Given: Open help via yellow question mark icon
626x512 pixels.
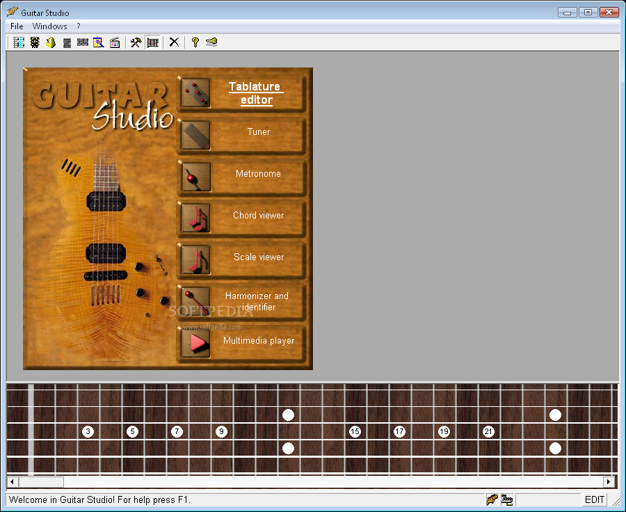Looking at the screenshot, I should click(195, 42).
